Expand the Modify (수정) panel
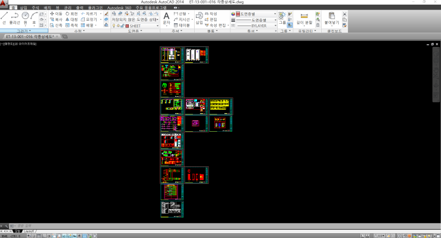441x238 pixels. tap(80, 31)
